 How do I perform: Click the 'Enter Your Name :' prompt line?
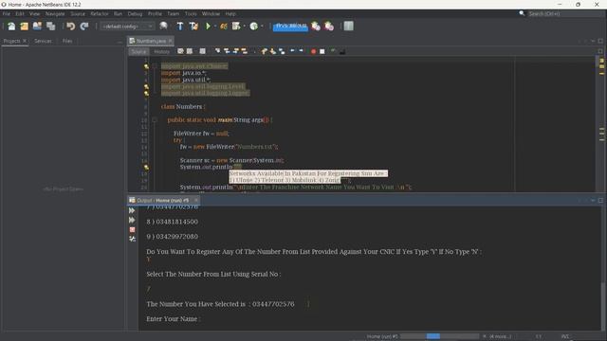174,319
